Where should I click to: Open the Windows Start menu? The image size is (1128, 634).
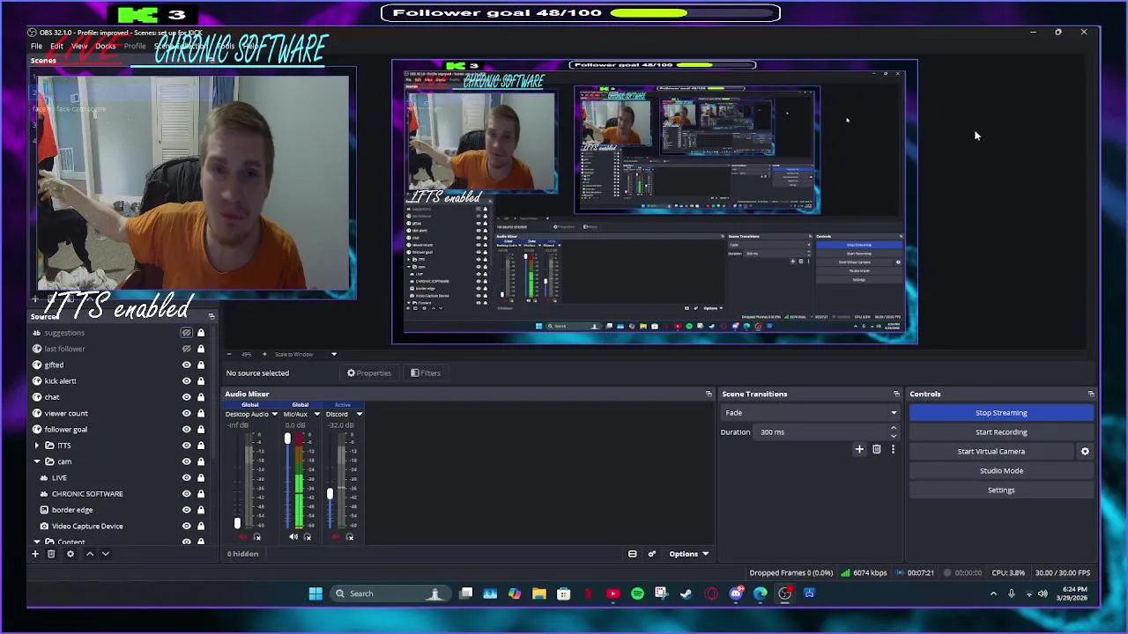coord(315,593)
